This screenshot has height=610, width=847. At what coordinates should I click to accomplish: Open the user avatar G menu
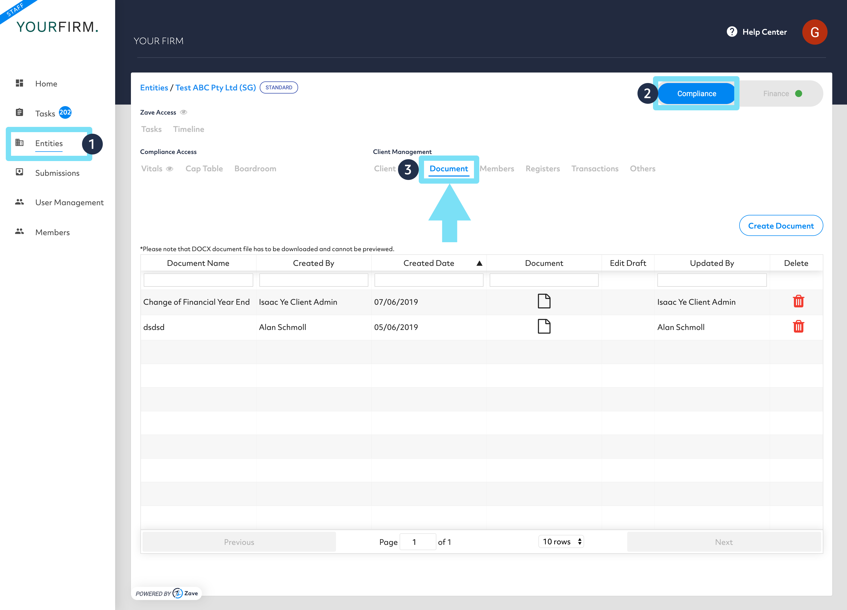coord(814,32)
